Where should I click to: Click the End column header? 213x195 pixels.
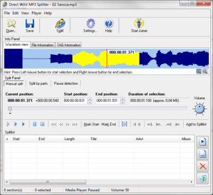click(x=50, y=139)
